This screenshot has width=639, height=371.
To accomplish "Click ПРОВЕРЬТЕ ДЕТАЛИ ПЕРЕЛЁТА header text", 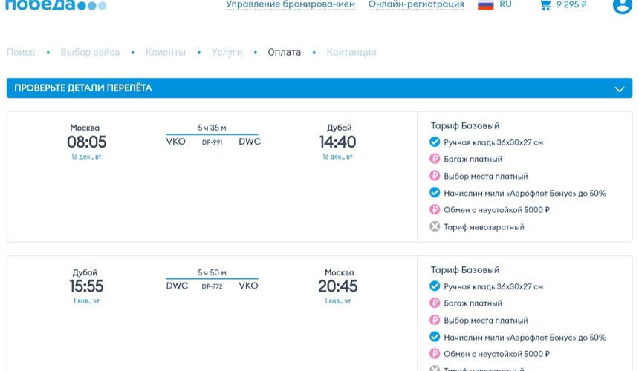I will point(83,88).
